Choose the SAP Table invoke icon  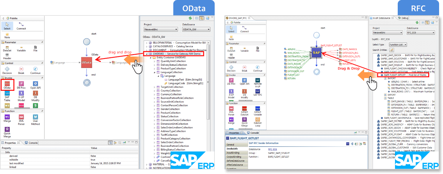7,97
